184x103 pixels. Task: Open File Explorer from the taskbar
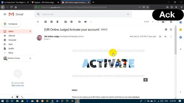17,101
